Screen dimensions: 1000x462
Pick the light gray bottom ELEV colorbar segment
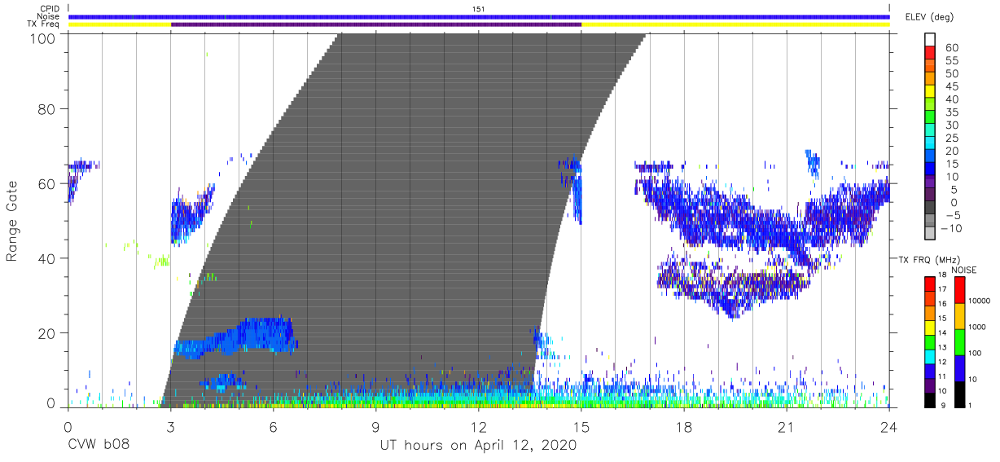pos(929,233)
